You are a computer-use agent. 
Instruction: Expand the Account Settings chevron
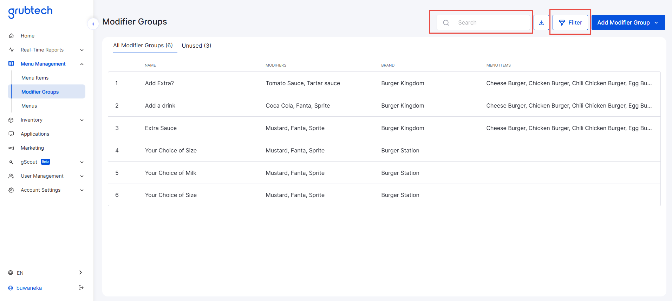pos(82,190)
